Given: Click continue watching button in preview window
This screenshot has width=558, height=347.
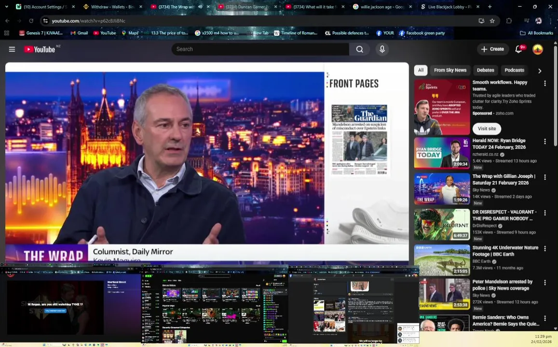Looking at the screenshot, I should (55, 310).
